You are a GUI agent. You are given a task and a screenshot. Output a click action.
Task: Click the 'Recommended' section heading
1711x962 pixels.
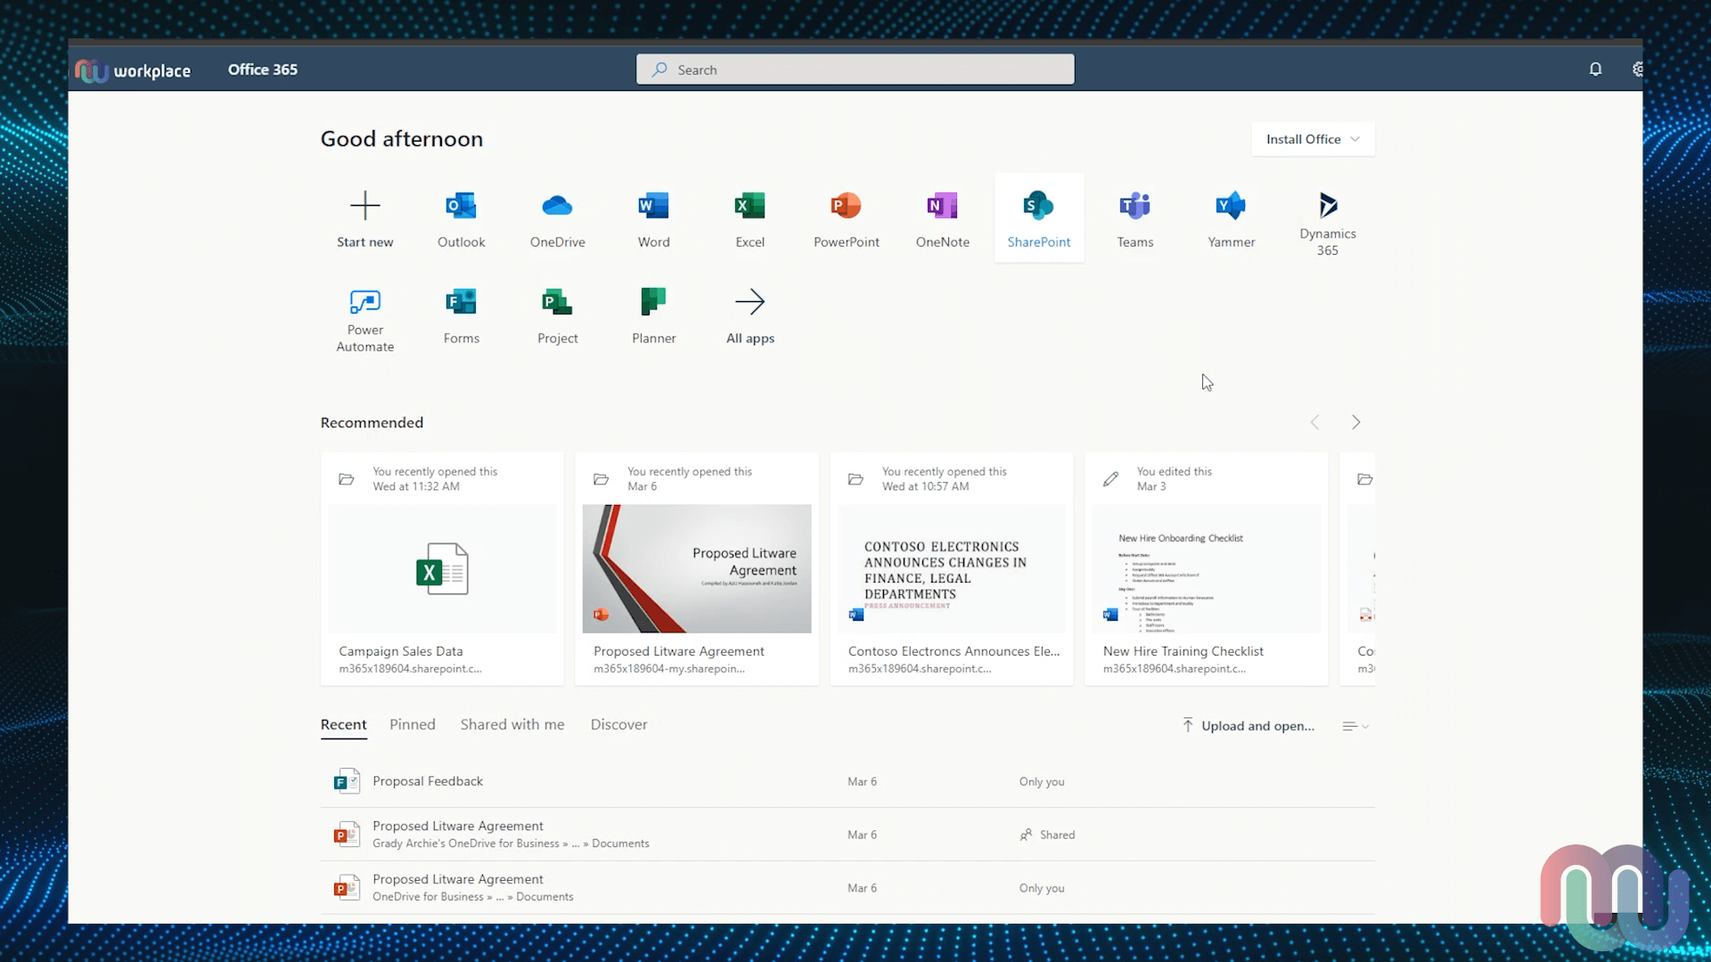[x=372, y=422]
